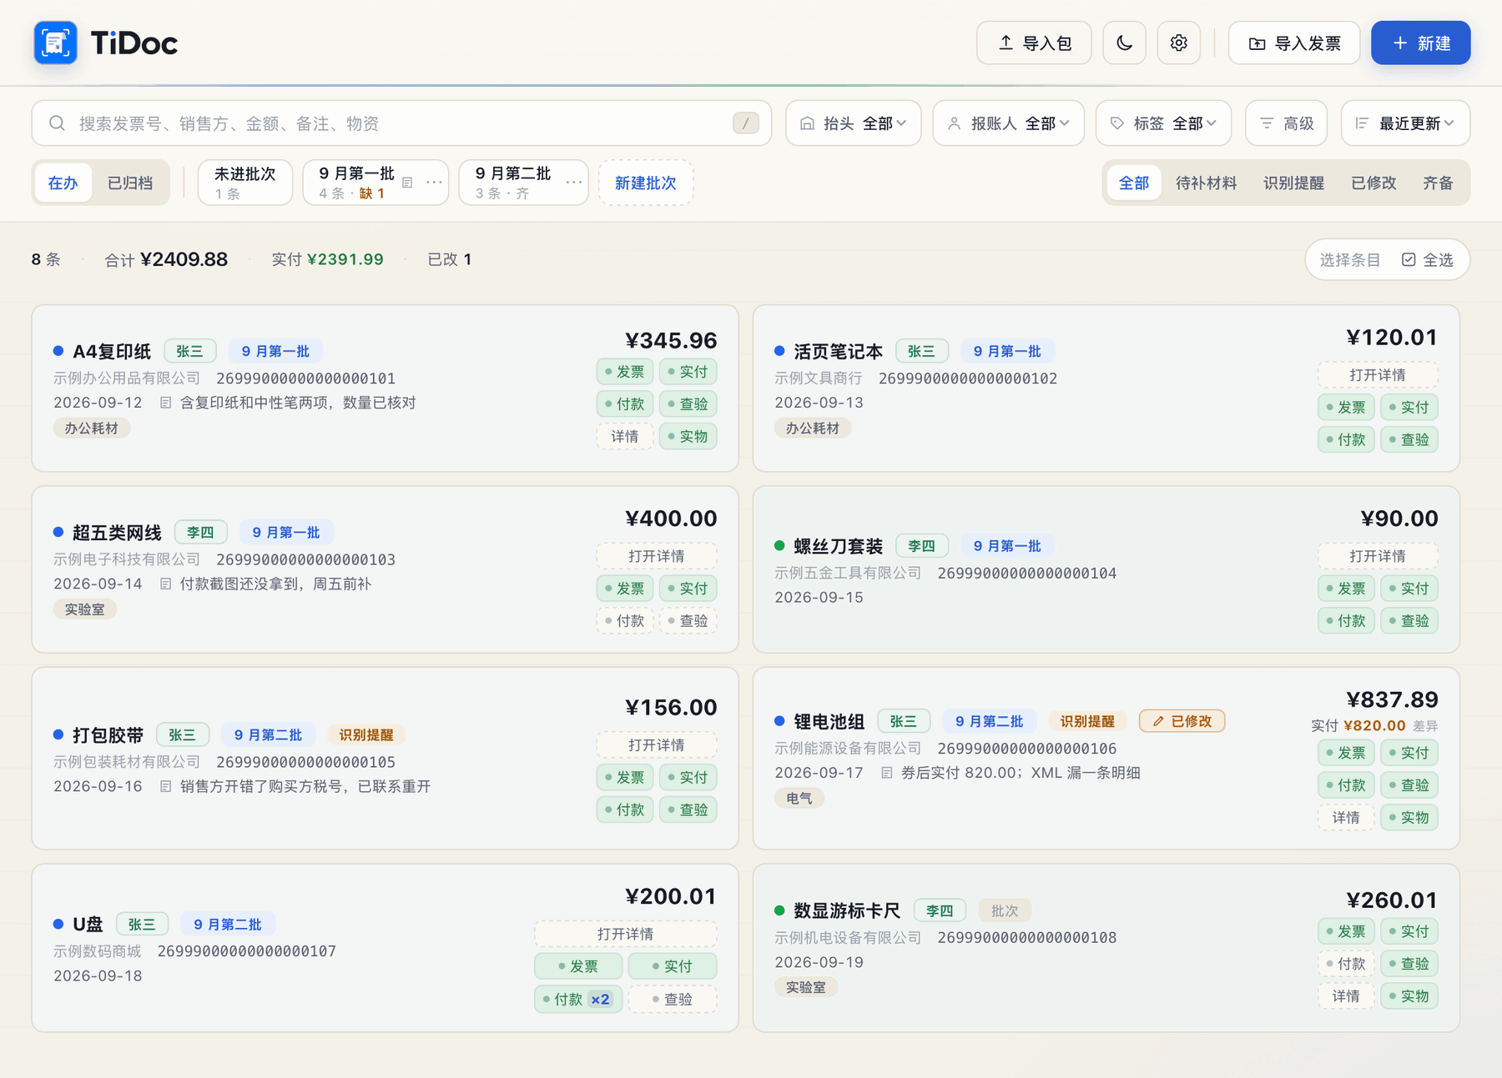1502x1078 pixels.
Task: Click the 导入发票 button
Action: 1294,43
